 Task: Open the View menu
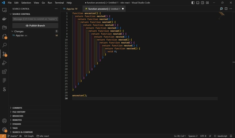pyautogui.click(x=36, y=3)
